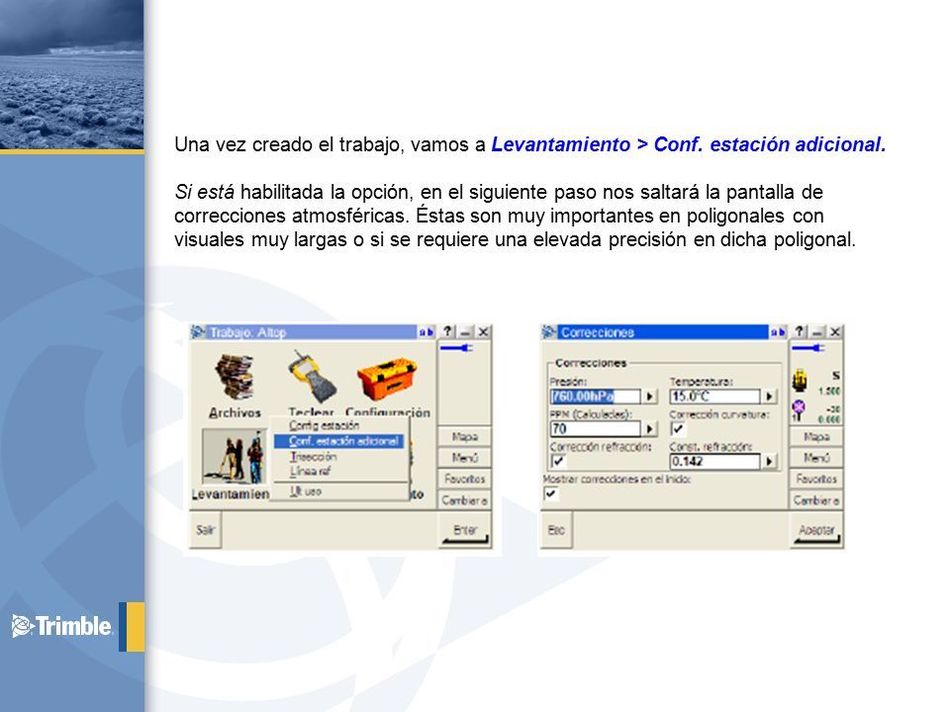Click the Trimble icon in Trabajo title bar
The height and width of the screenshot is (712, 950).
[198, 332]
